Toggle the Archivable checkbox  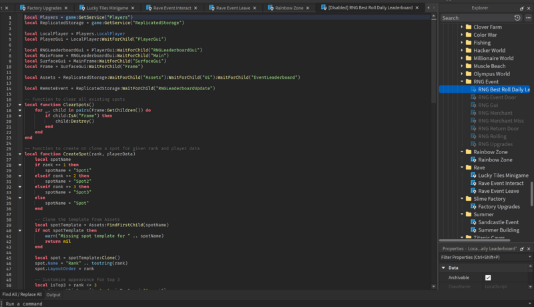click(488, 278)
